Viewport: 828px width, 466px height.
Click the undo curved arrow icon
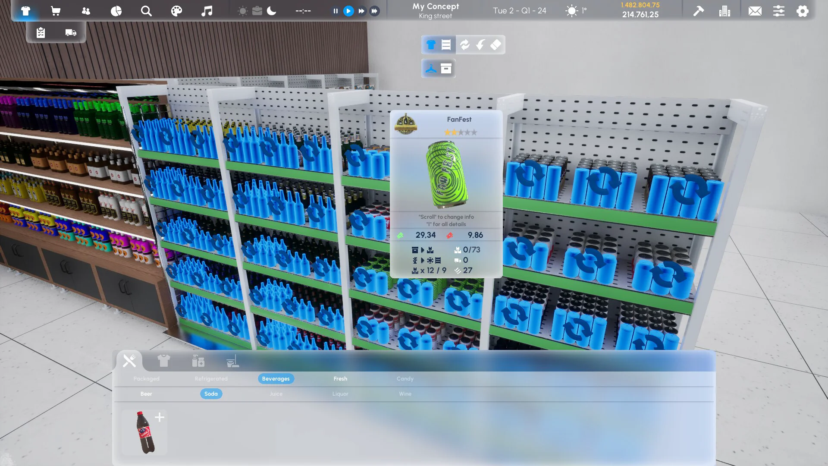[x=480, y=44]
